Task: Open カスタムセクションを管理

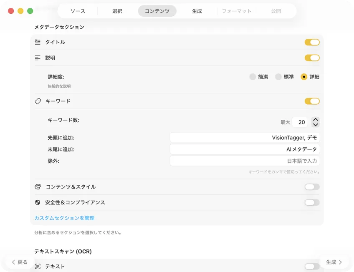Action: pos(64,218)
